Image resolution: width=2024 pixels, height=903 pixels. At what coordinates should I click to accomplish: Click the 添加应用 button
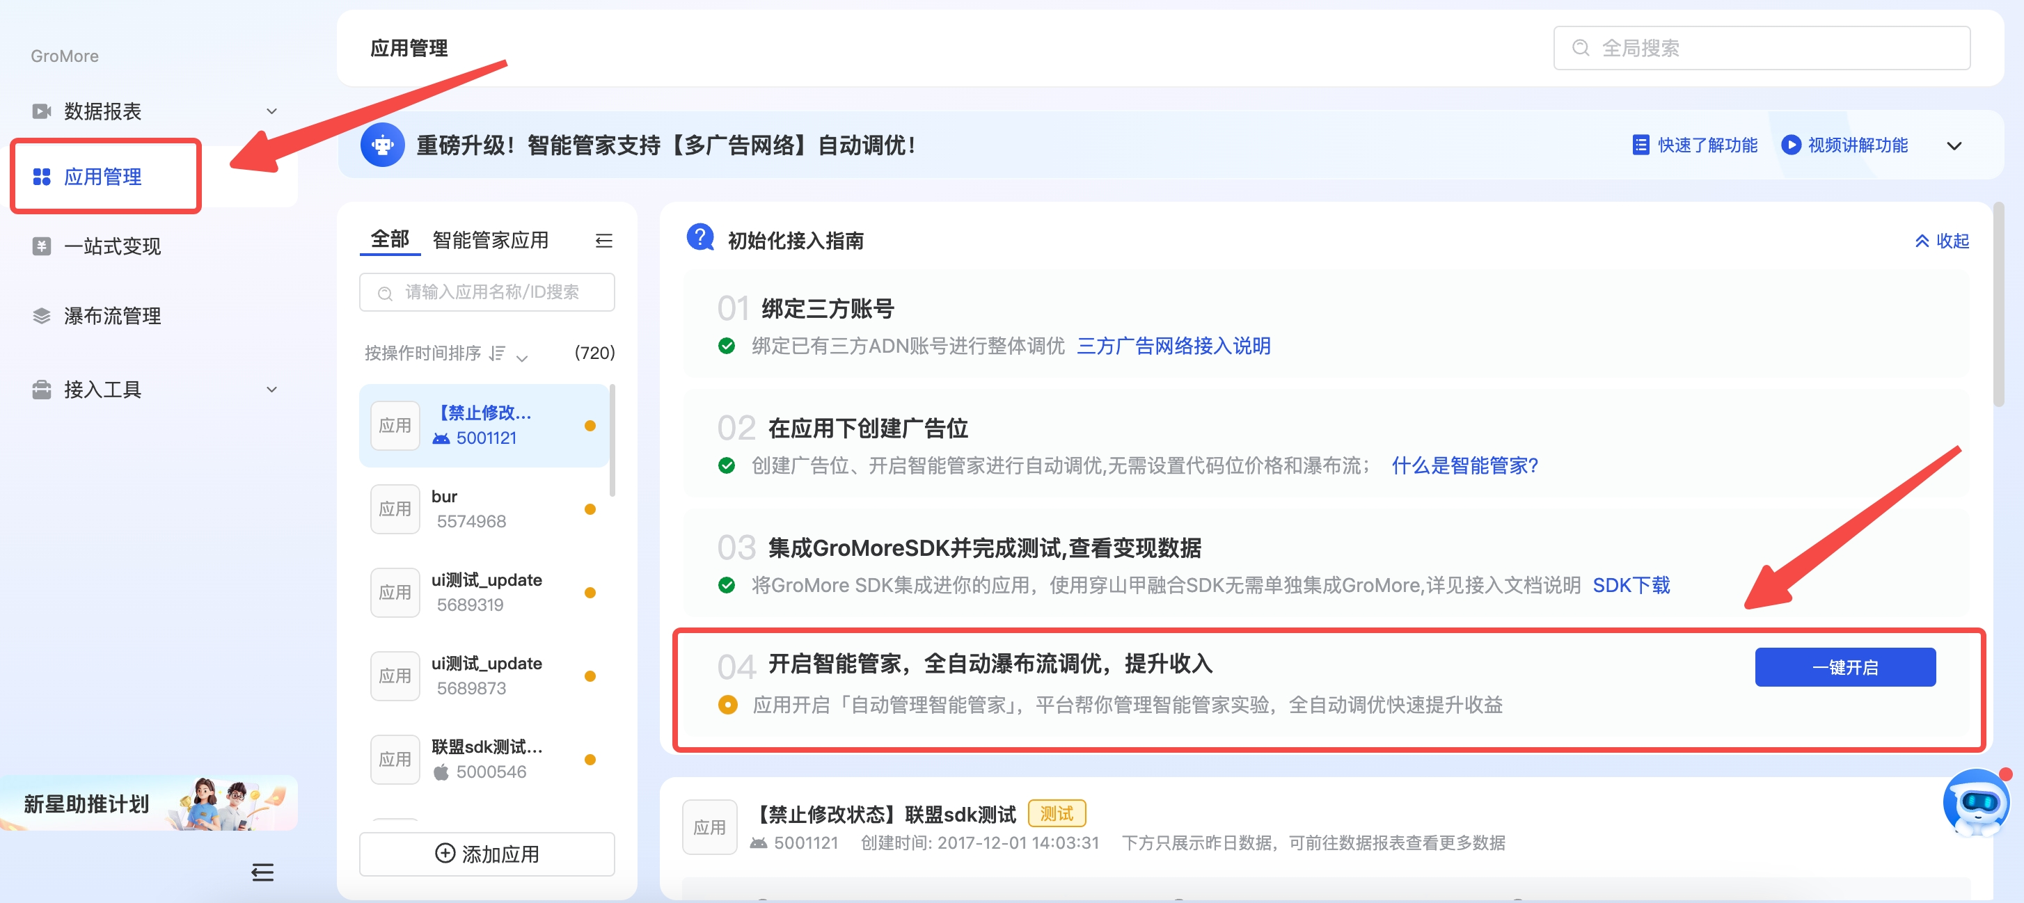(487, 854)
